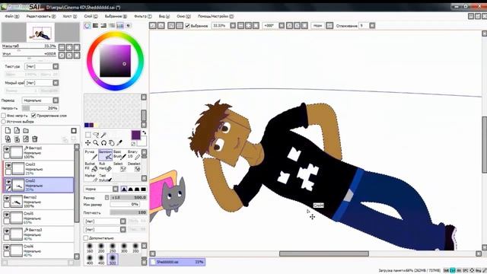Select the rectangular Selection tool
The height and width of the screenshot is (274, 487).
(x=88, y=135)
